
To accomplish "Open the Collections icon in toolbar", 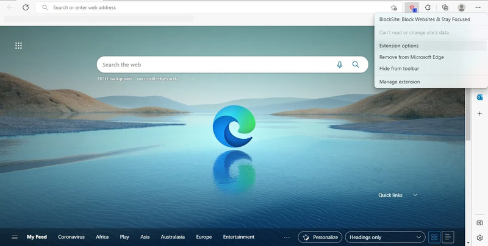I will coord(445,8).
